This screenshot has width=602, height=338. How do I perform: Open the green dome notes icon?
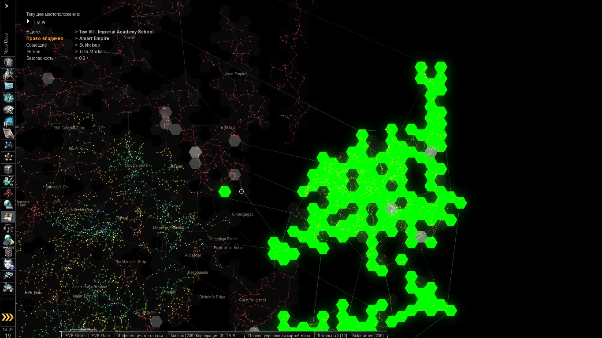pos(8,240)
